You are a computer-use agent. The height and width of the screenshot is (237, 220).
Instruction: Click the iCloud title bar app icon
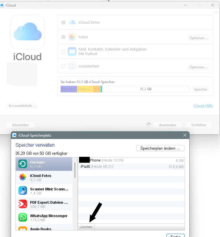pos(2,5)
